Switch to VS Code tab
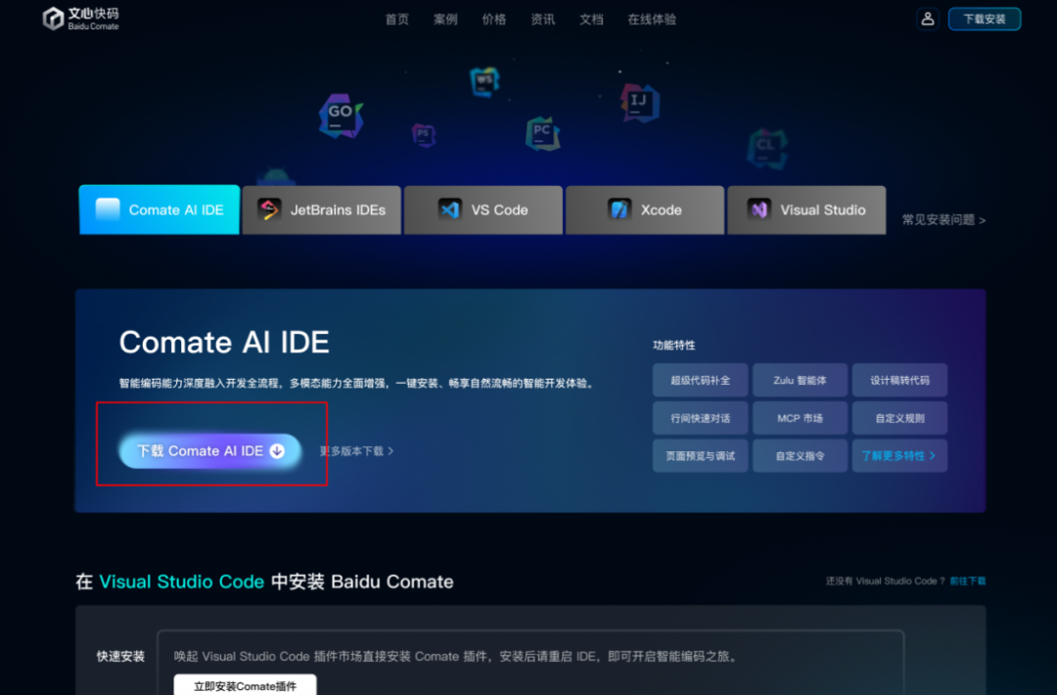The width and height of the screenshot is (1057, 695). coord(483,209)
